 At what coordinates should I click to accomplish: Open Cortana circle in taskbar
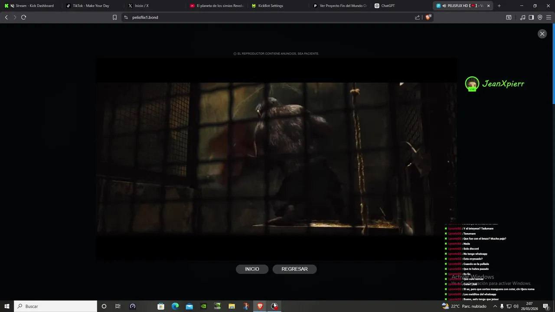click(x=104, y=306)
